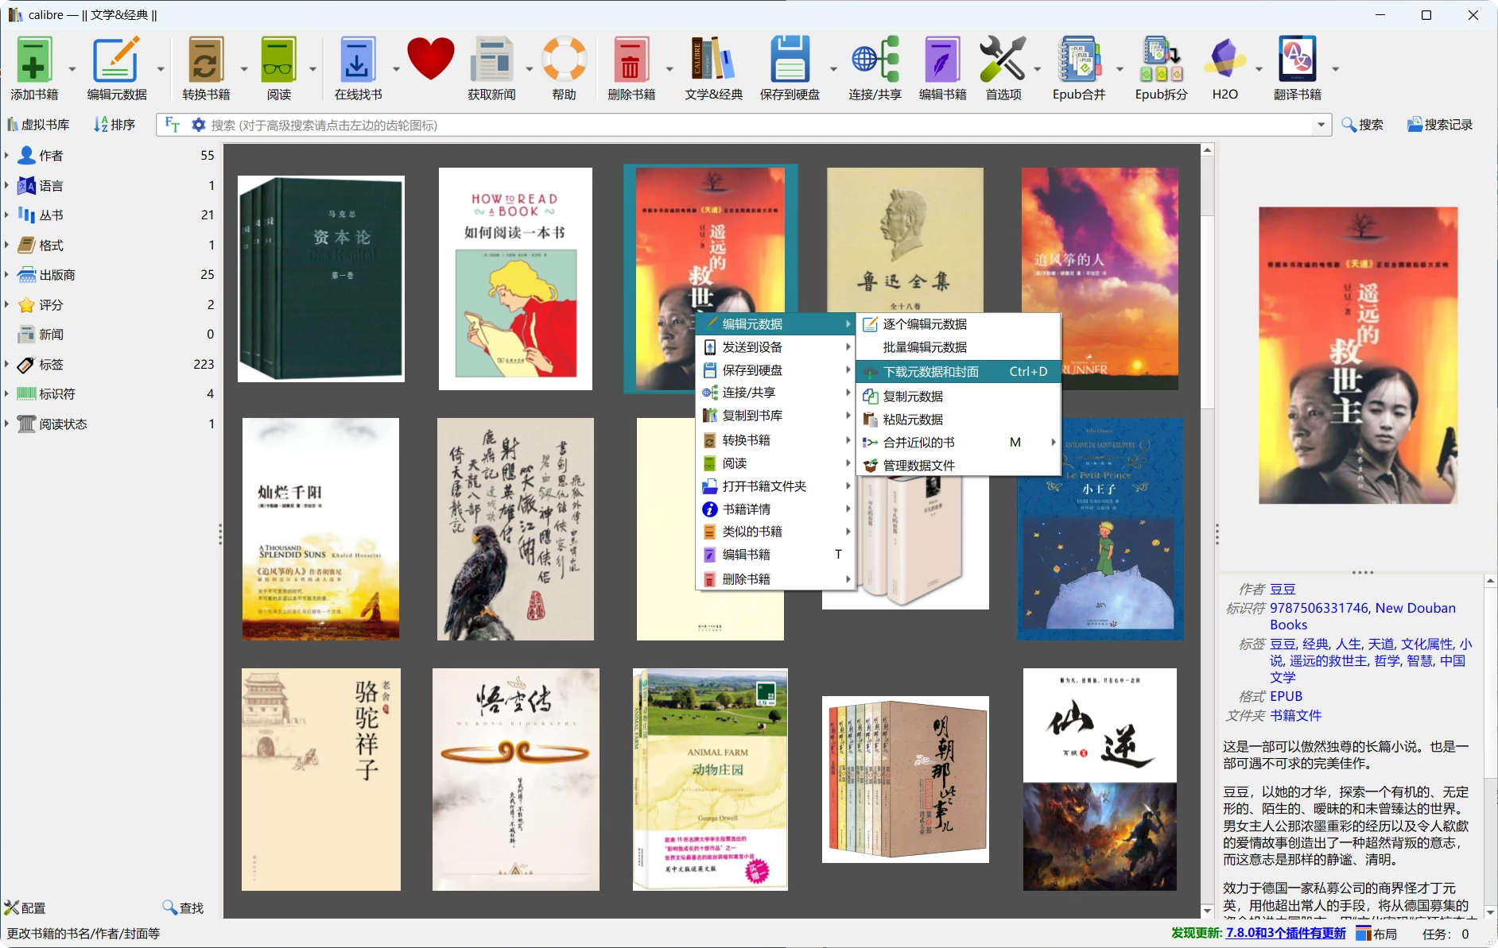Choose 逐个编辑元数据 submenu item
This screenshot has width=1498, height=948.
coord(958,324)
